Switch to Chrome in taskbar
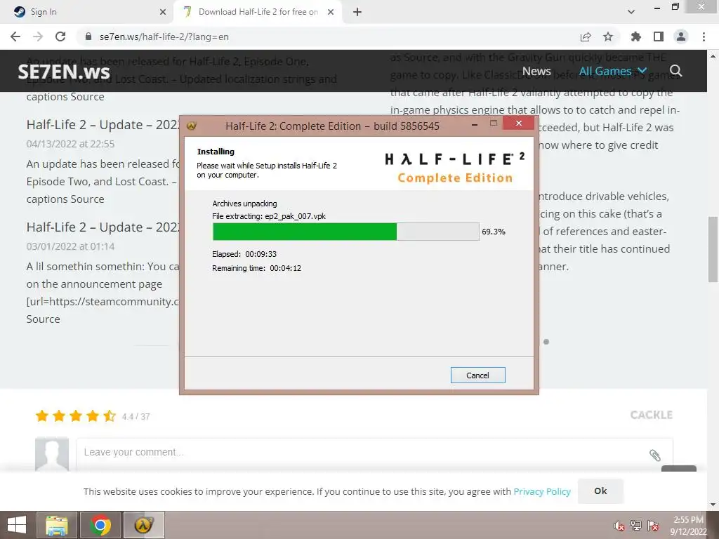 coord(100,525)
